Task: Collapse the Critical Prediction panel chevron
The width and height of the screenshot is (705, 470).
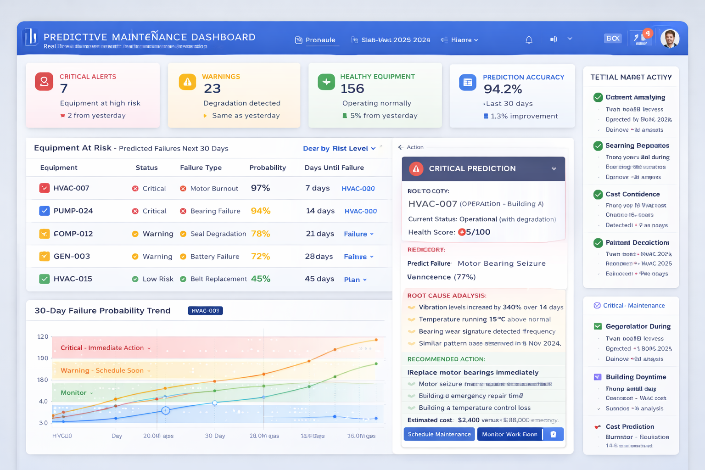Action: coord(554,169)
